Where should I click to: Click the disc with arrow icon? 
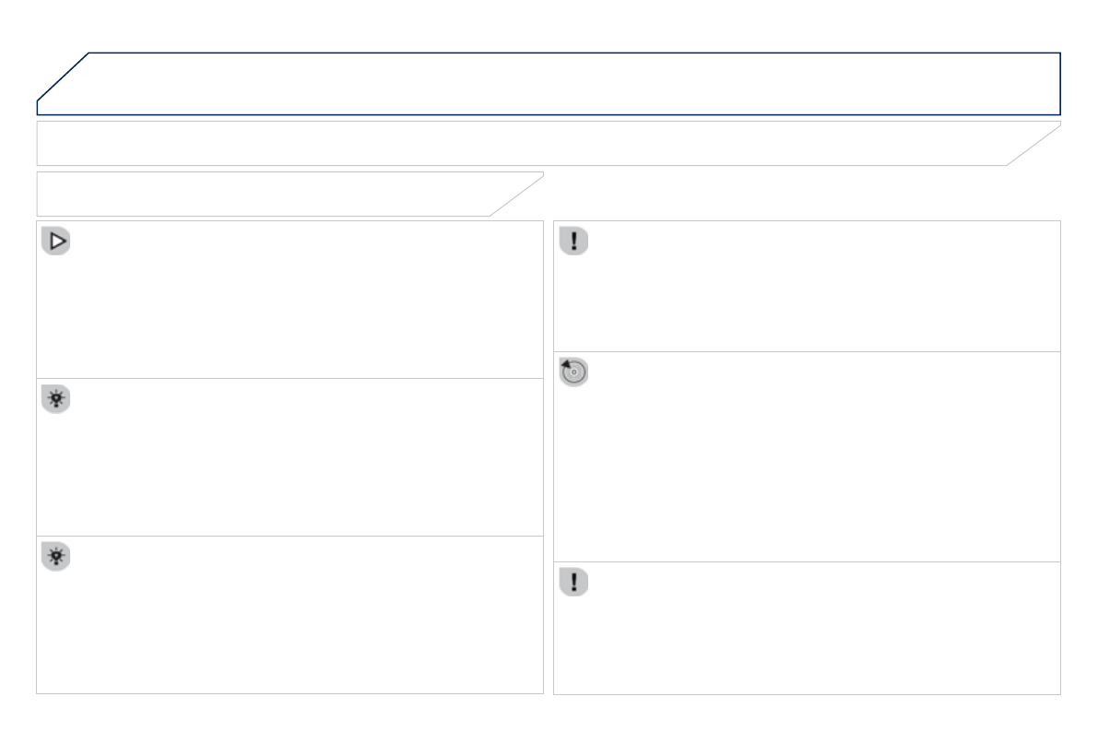tap(573, 372)
